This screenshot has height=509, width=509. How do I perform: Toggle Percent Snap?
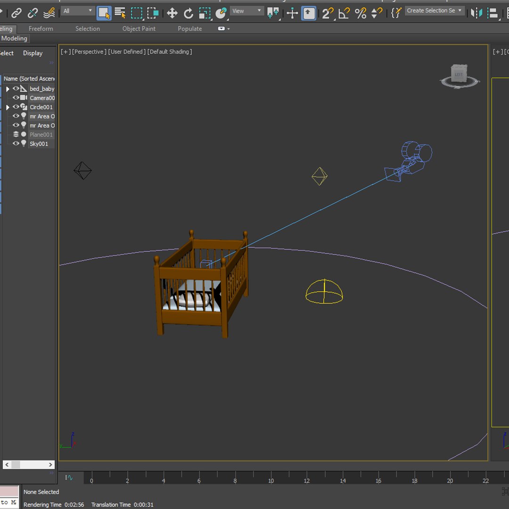coord(361,13)
